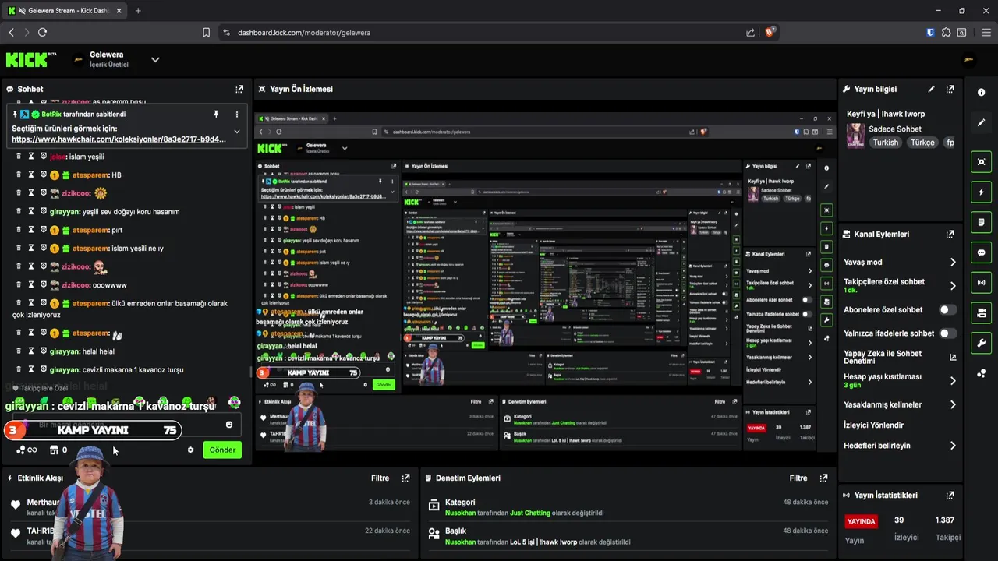Open Filtre in Etkinlik Akışı panel
The image size is (998, 561).
click(380, 478)
